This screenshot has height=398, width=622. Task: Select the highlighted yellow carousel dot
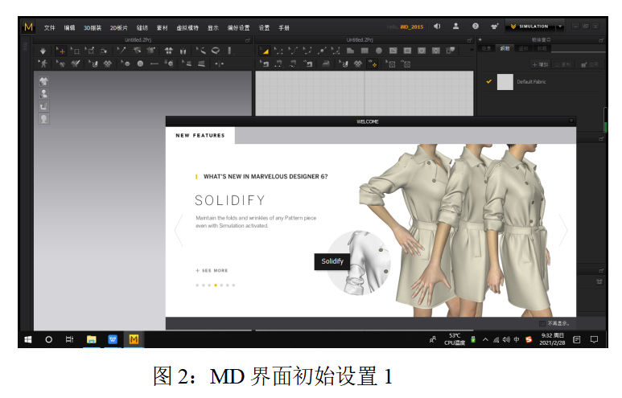(x=216, y=285)
